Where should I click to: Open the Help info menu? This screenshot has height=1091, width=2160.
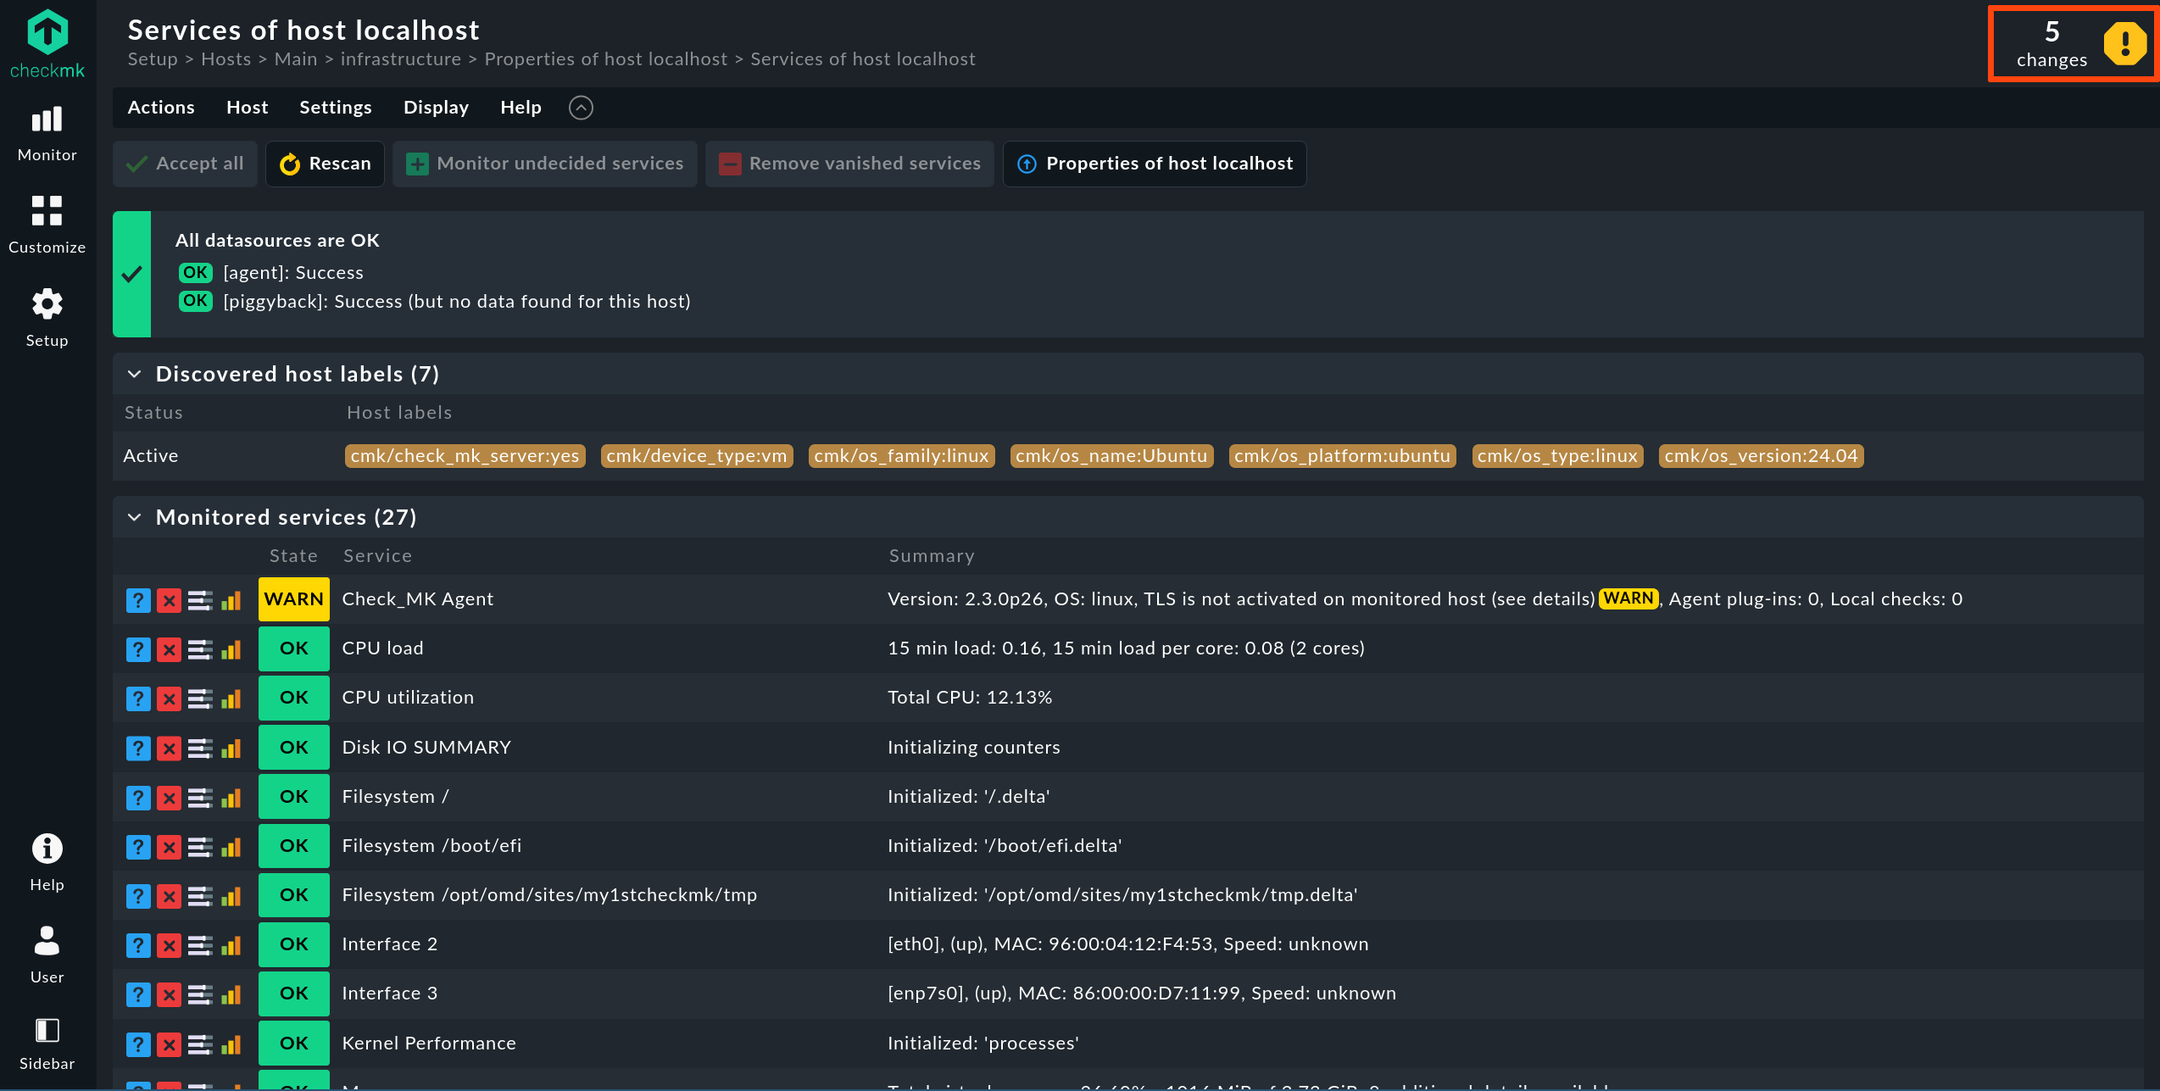click(47, 862)
